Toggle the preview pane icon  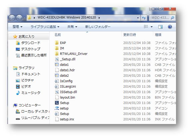160,27
